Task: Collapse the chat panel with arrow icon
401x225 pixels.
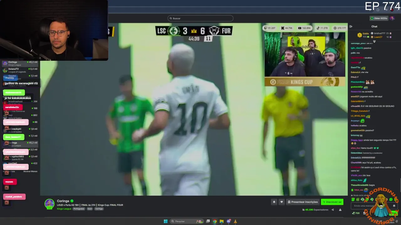Action: [x=351, y=27]
